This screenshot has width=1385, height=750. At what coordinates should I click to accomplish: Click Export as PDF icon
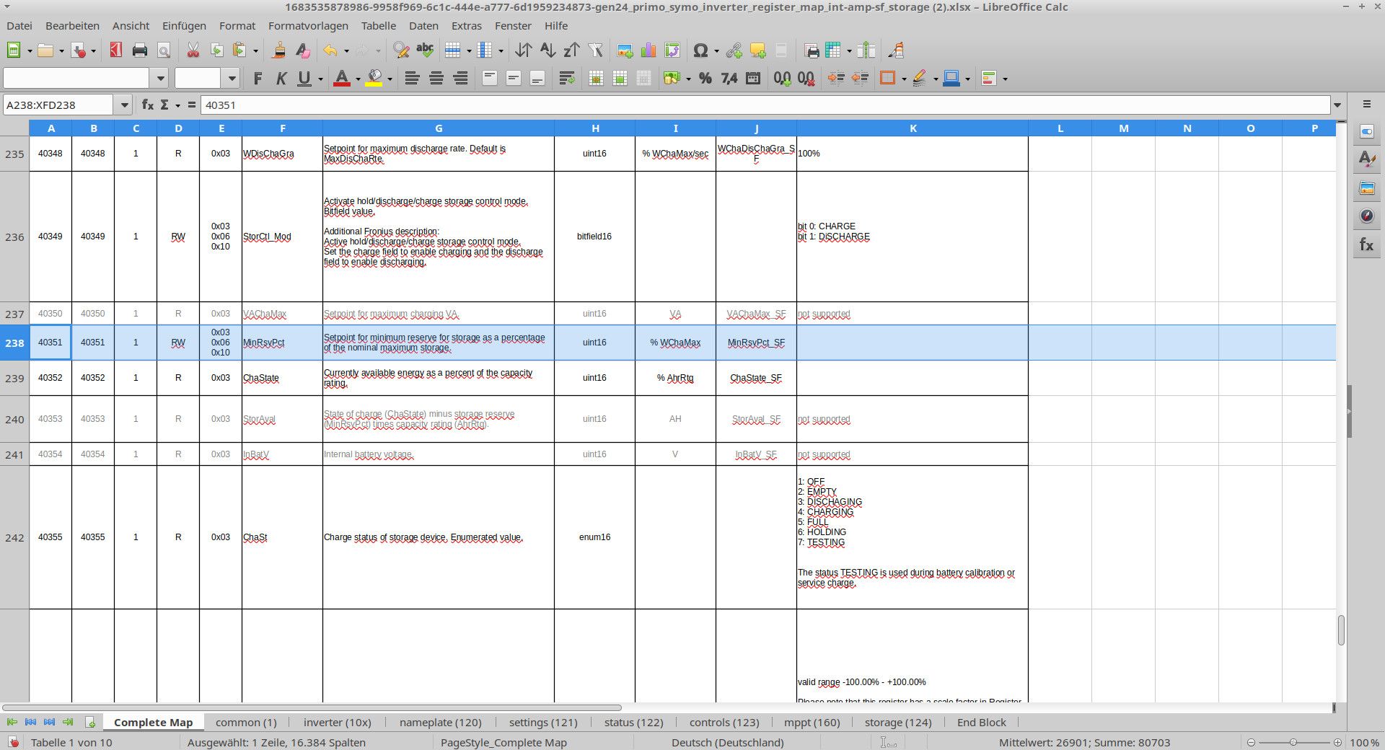[x=115, y=50]
